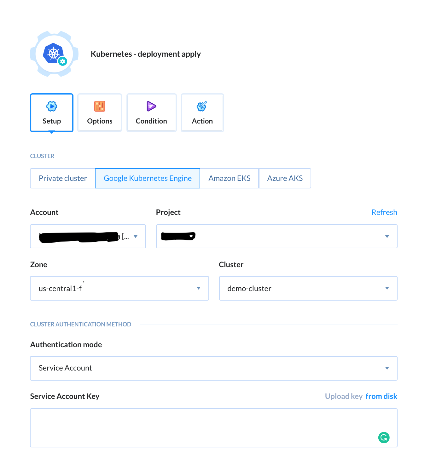Click the 'from disk' upload link
Image resolution: width=425 pixels, height=460 pixels.
[x=381, y=396]
